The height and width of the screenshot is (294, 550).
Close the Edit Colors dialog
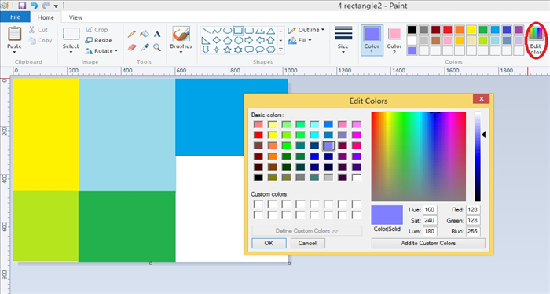(481, 99)
